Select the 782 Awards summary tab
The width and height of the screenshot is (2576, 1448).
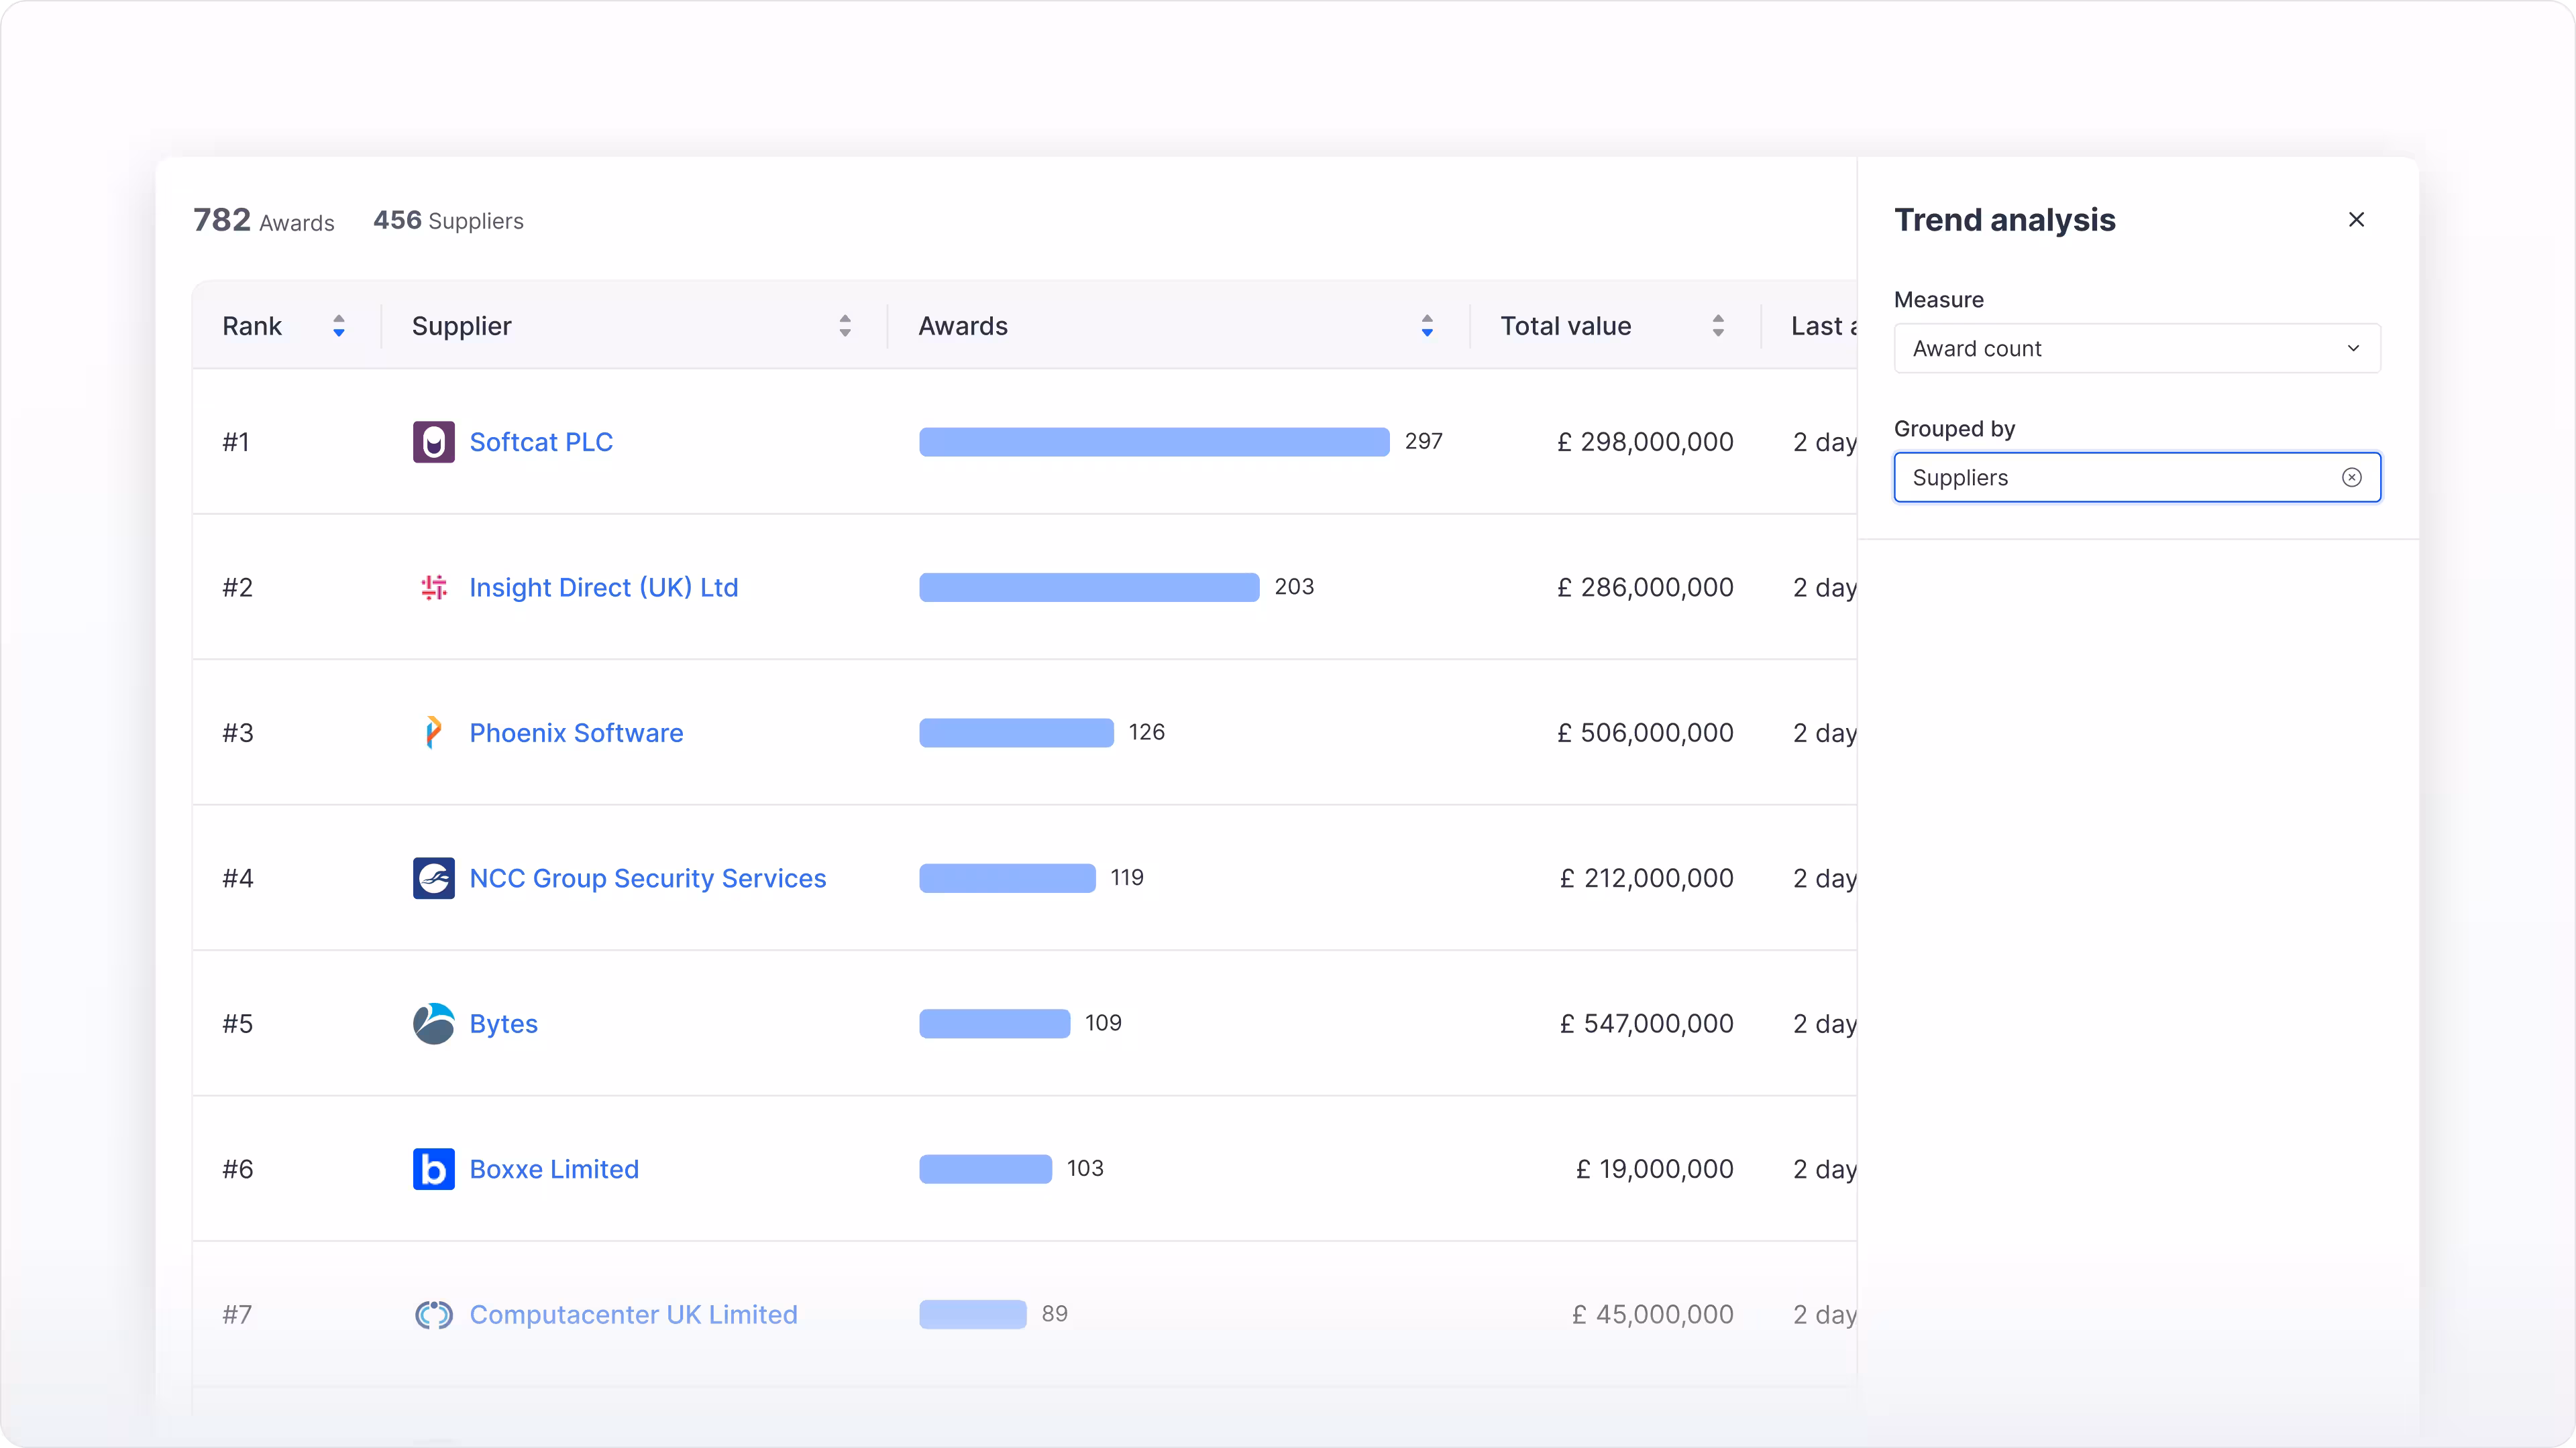[264, 221]
